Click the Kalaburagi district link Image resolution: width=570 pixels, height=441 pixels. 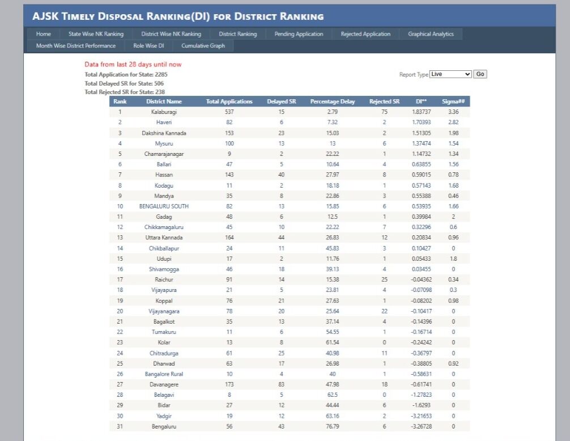pyautogui.click(x=164, y=112)
